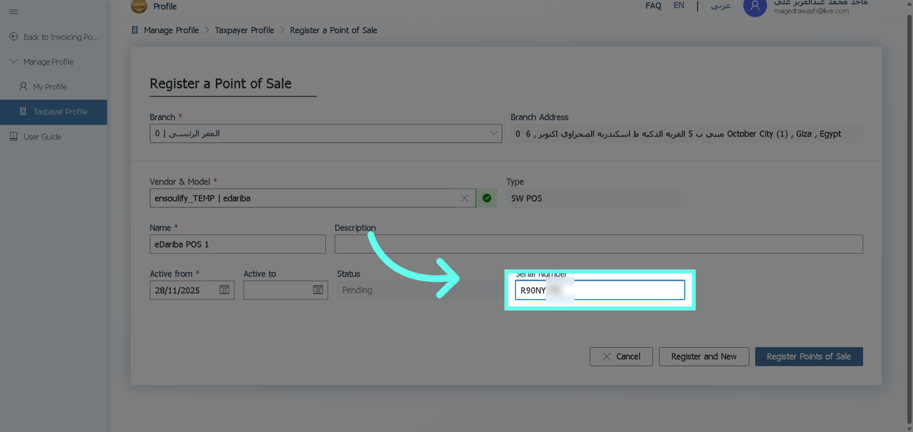
Task: Switch language to Arabic
Action: pos(721,6)
